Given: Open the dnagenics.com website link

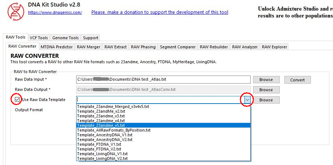Looking at the screenshot, I should pos(55,12).
